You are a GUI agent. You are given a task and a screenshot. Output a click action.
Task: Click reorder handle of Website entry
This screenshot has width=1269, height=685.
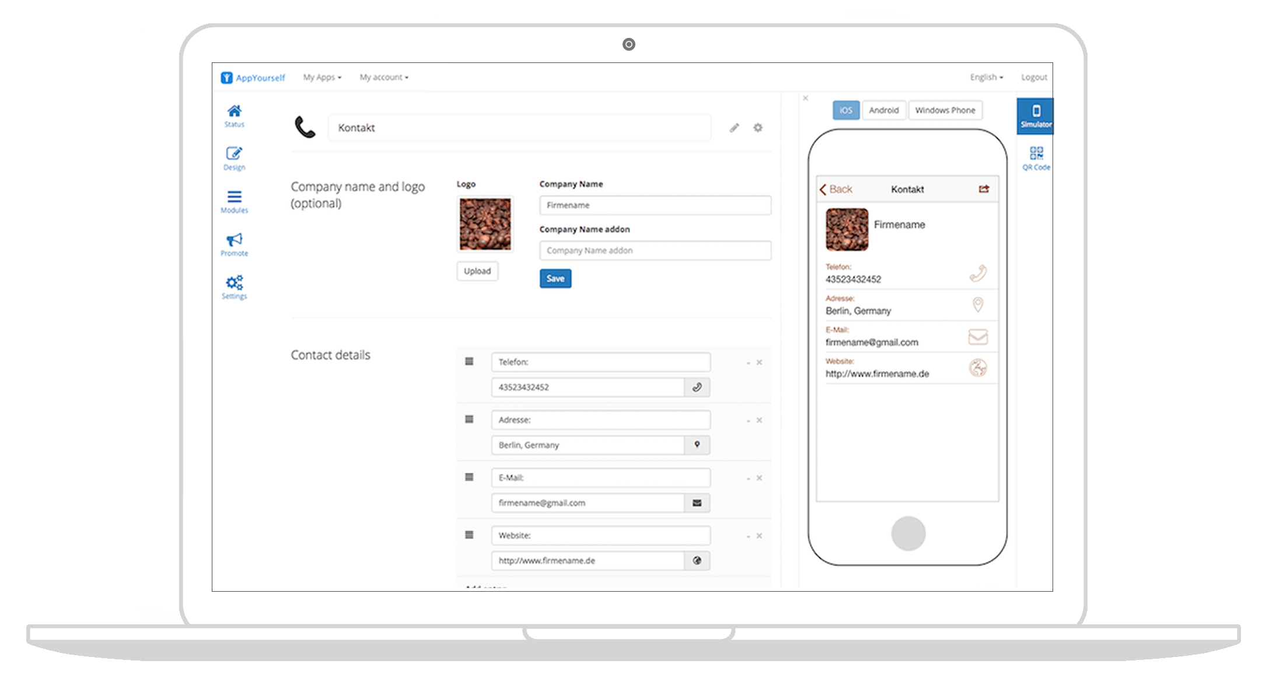(x=469, y=535)
